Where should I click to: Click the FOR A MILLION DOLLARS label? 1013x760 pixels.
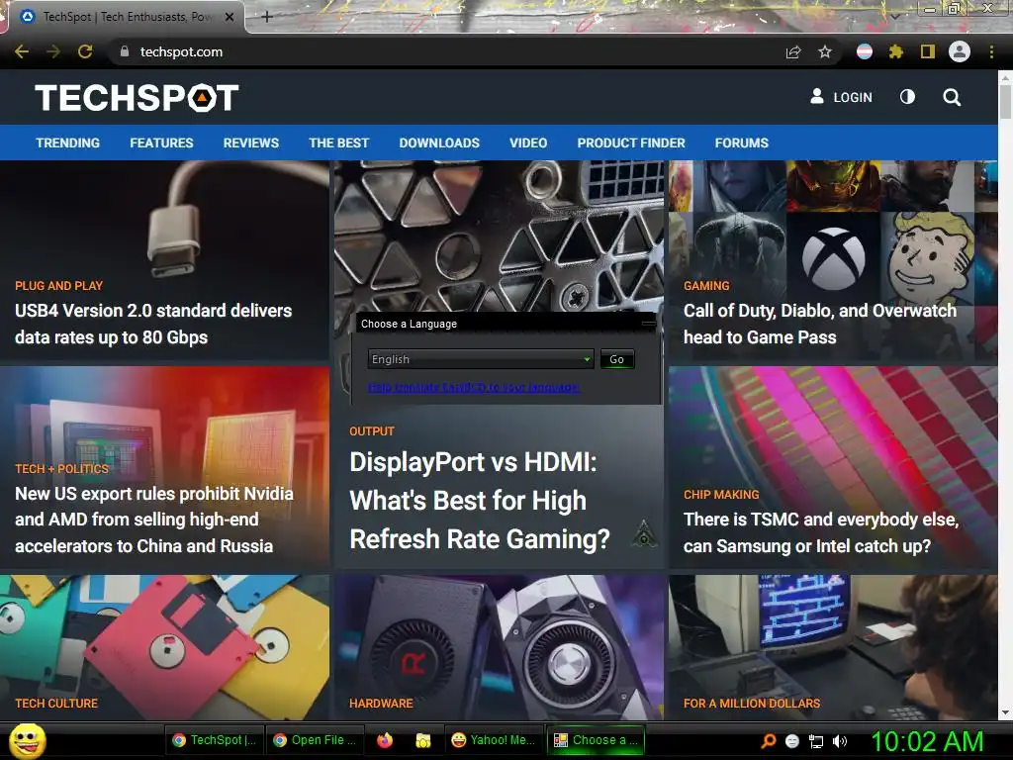(x=752, y=704)
